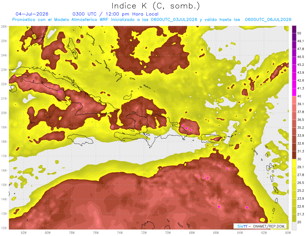Image resolution: width=306 pixels, height=236 pixels.
Task: Click the 36.5 value on the color scale
Action: [x=301, y=120]
